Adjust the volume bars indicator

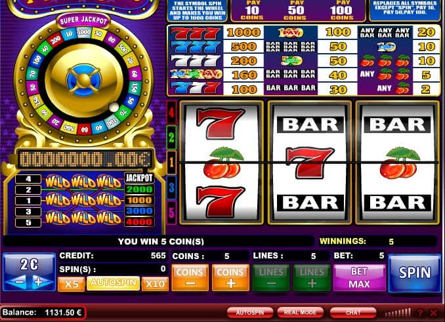pos(397,313)
